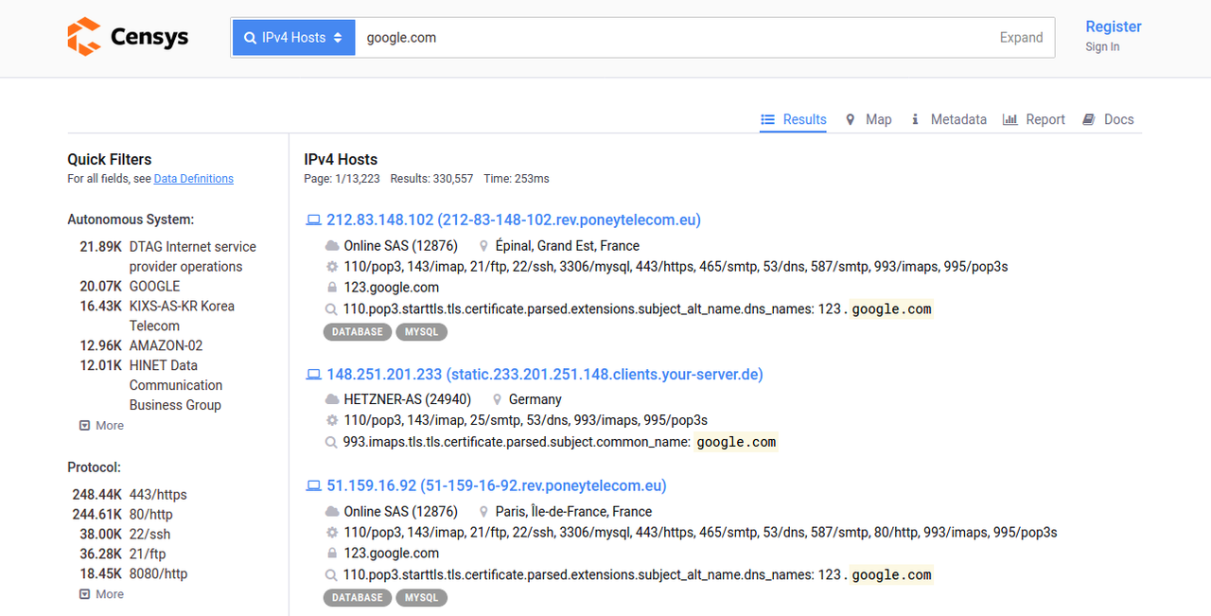
Task: Open host 148.251.201.233 result
Action: 545,374
